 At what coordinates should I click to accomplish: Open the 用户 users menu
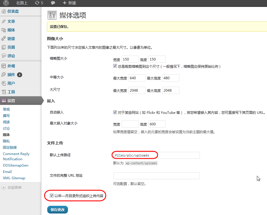11,83
